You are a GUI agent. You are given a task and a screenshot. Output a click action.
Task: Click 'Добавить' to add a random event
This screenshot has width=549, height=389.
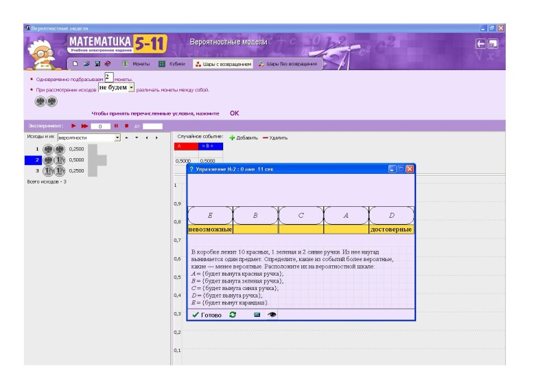click(244, 137)
